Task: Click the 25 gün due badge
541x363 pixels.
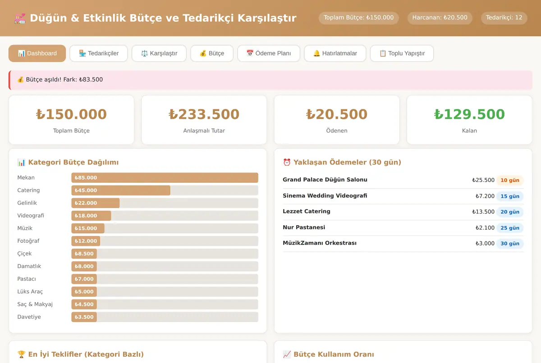Action: pos(510,228)
